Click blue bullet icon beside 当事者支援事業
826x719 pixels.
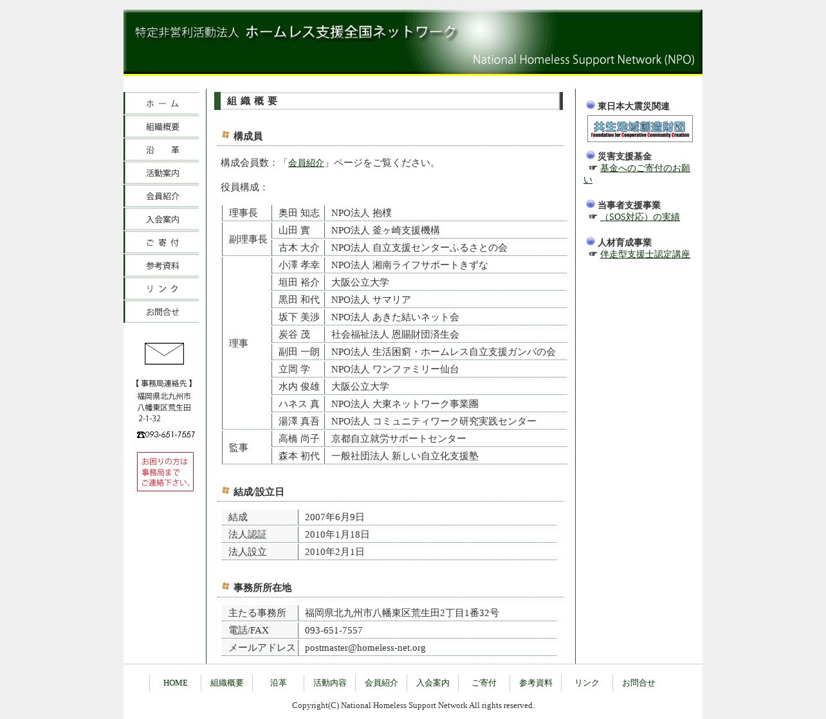coord(591,204)
